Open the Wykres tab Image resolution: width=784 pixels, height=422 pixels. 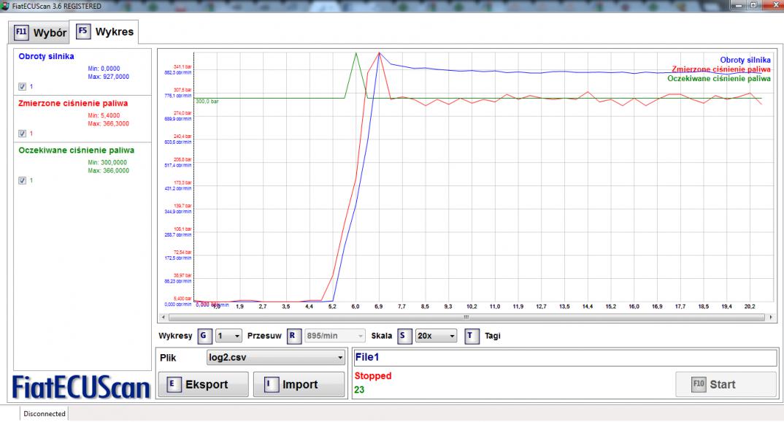tap(104, 31)
